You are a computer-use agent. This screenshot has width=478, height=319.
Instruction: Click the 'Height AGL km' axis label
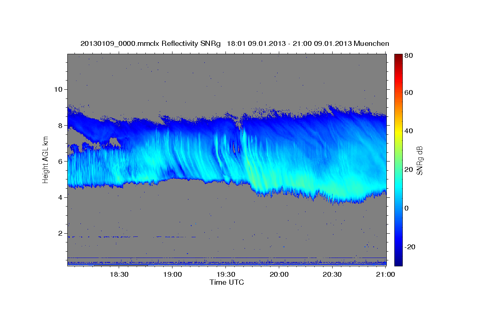click(x=45, y=160)
